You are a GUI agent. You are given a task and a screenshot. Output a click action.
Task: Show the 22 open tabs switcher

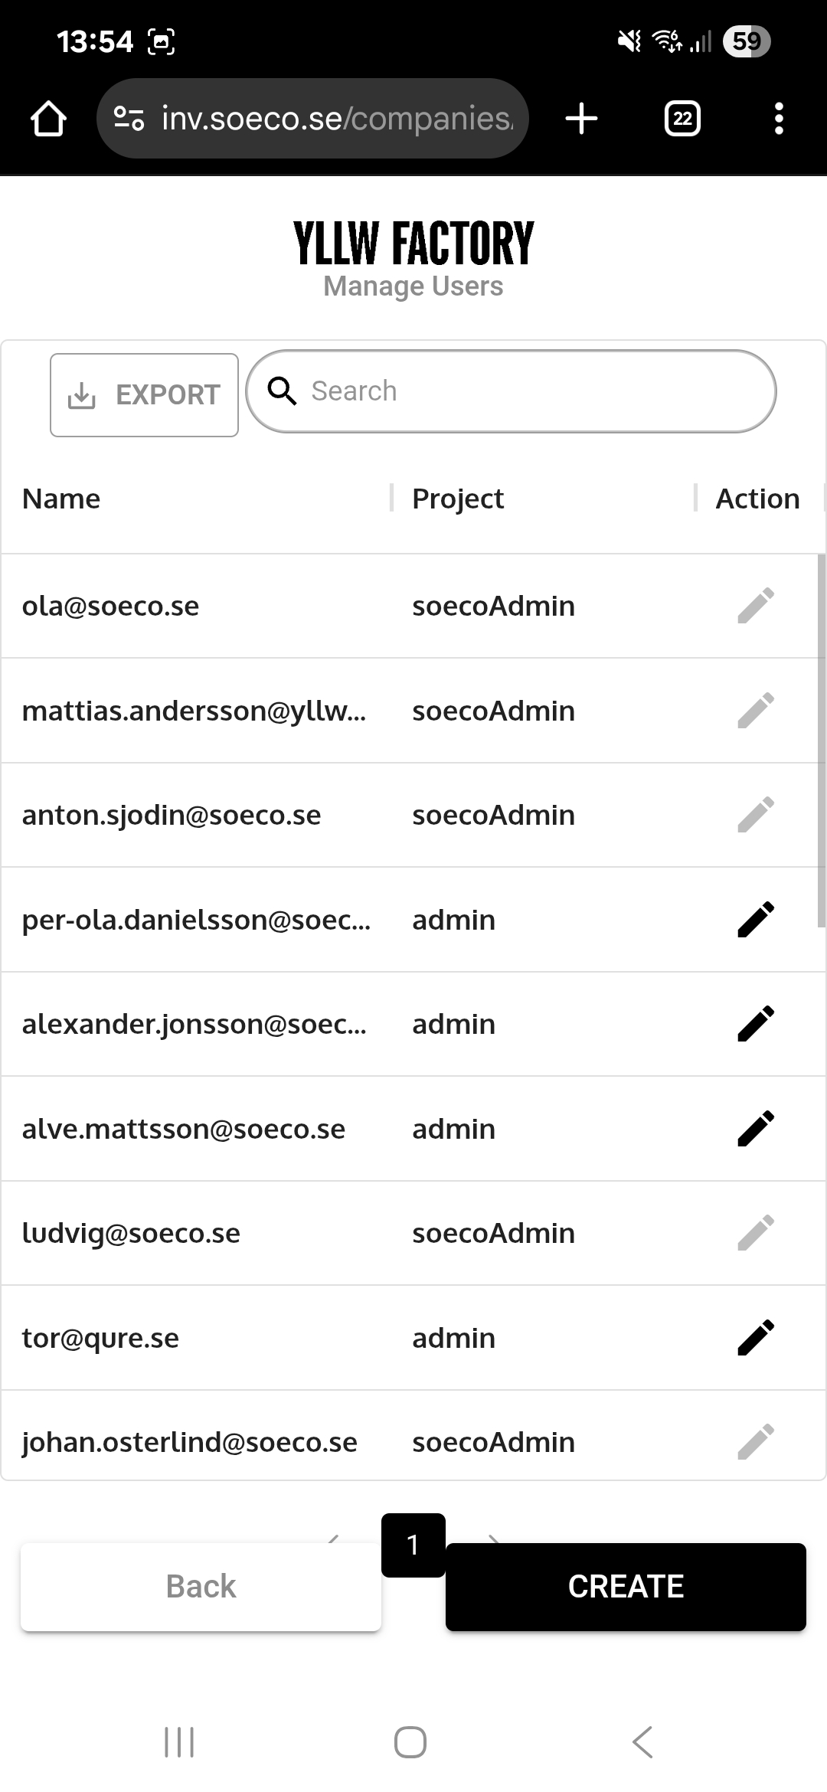682,119
